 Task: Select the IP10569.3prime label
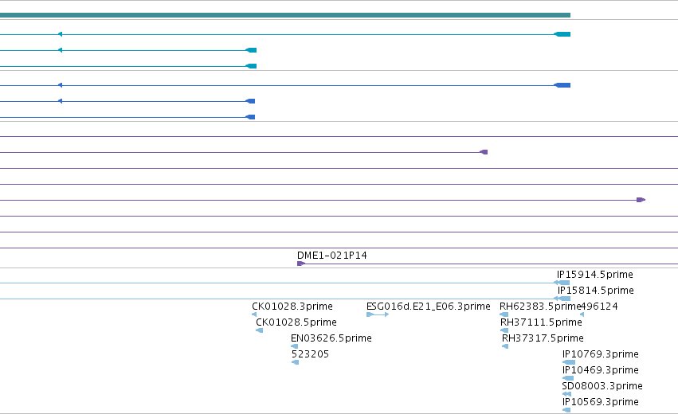(601, 402)
